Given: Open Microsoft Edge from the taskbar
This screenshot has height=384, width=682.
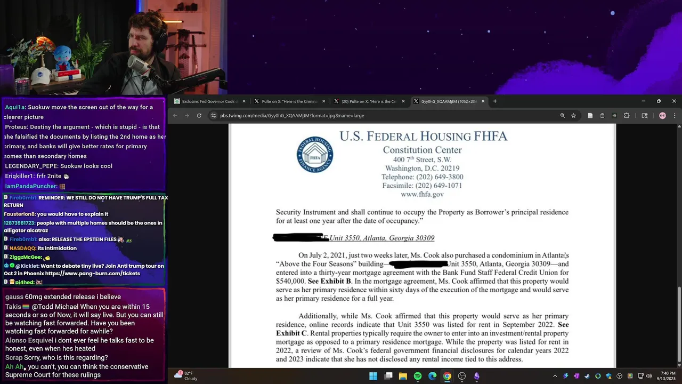Looking at the screenshot, I should [432, 376].
